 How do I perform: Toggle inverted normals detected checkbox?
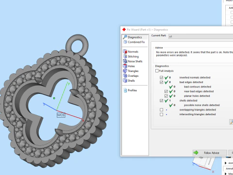tap(161, 78)
